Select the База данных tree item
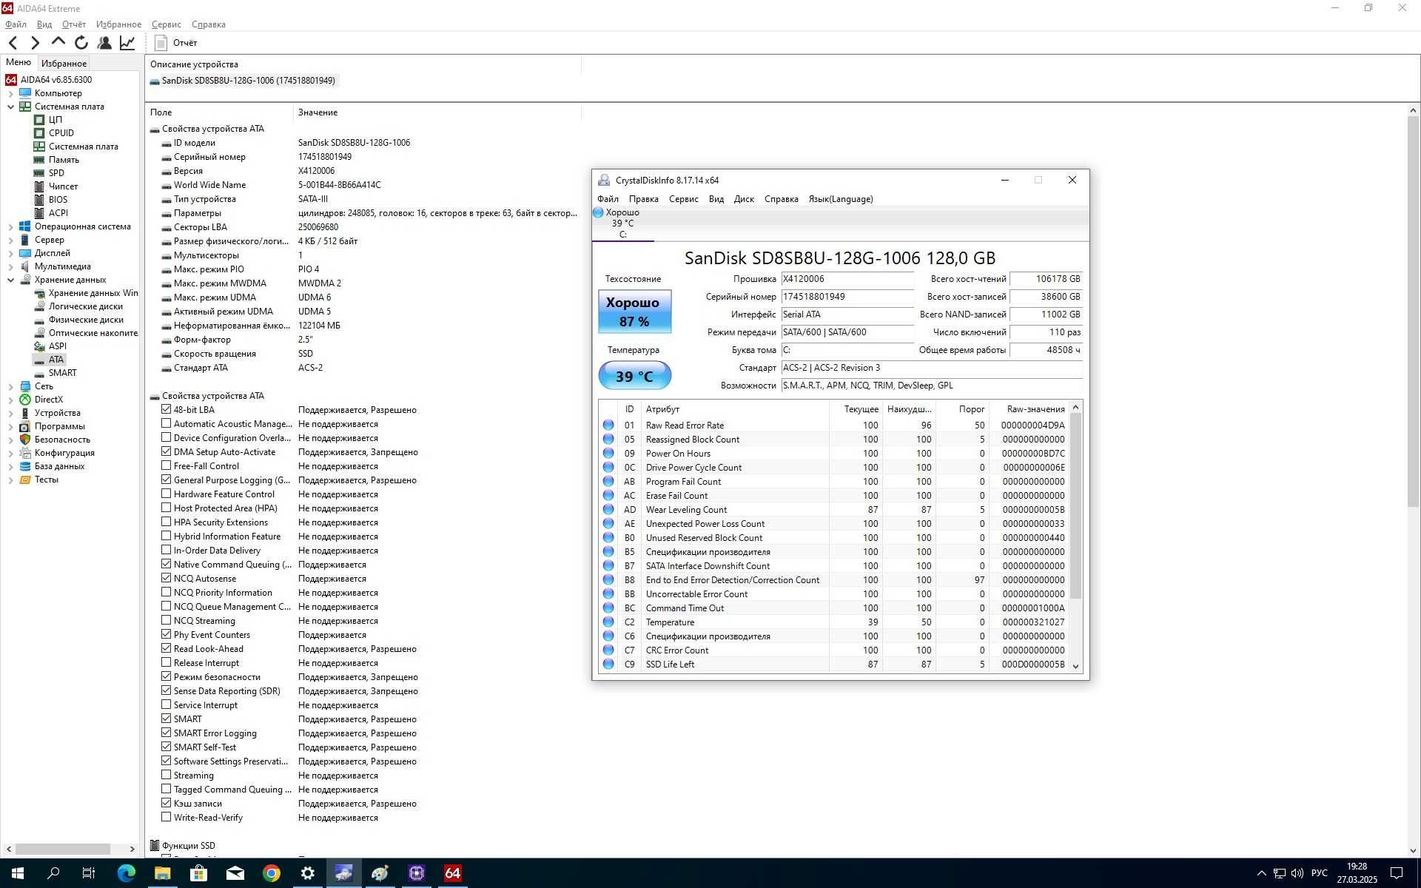Screen dimensions: 1421x888 (x=59, y=466)
